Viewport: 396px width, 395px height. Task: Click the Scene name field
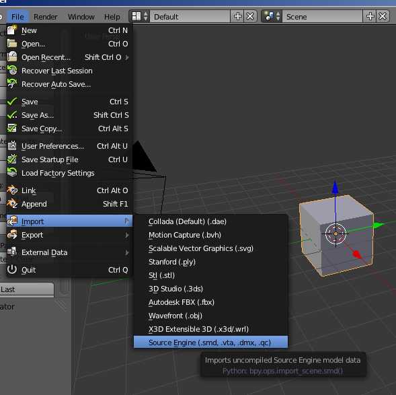point(322,16)
